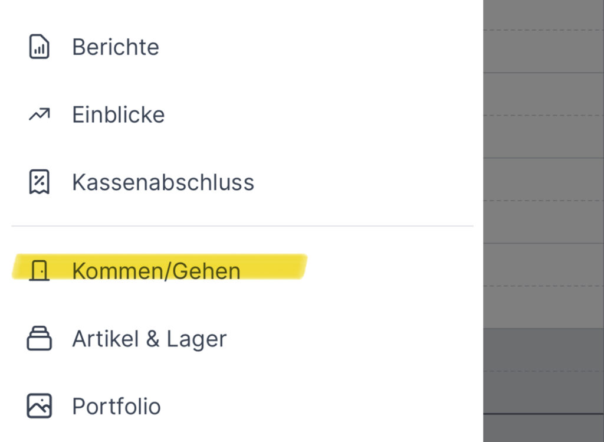This screenshot has height=442, width=604.
Task: Click the Artikel & Lager box icon
Action: point(40,339)
